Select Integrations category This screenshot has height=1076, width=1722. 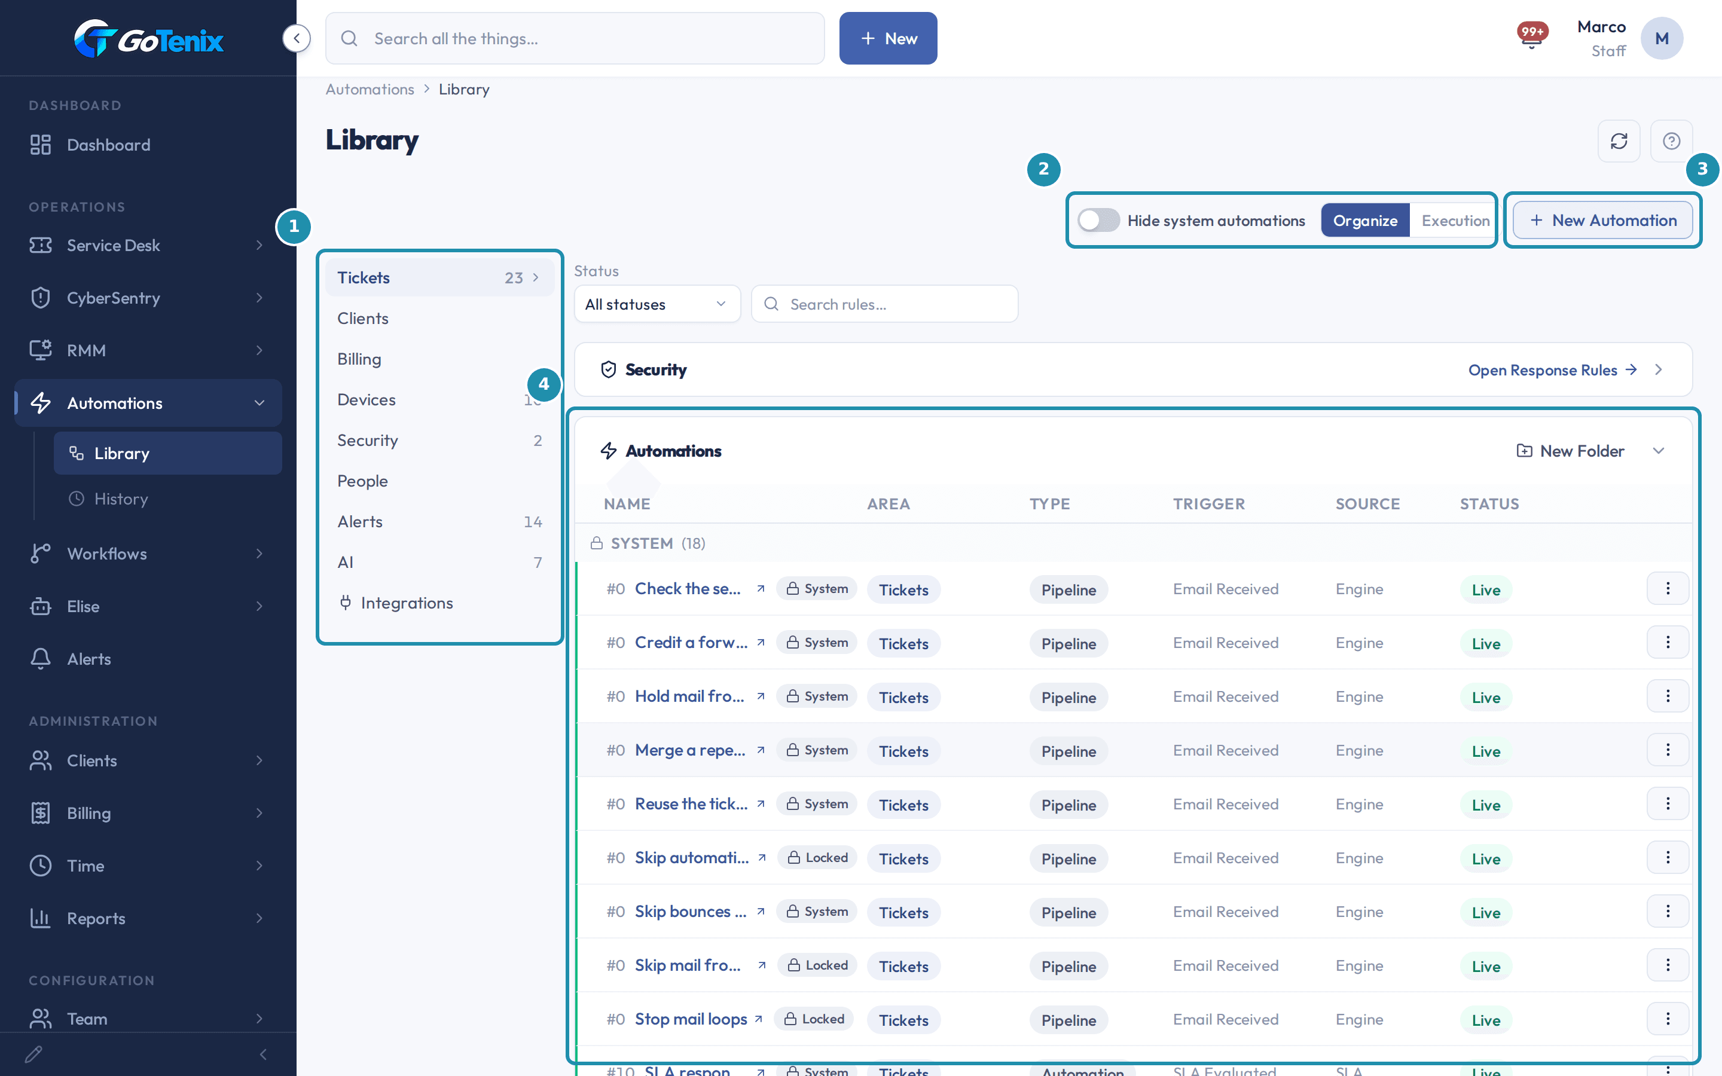pyautogui.click(x=439, y=603)
